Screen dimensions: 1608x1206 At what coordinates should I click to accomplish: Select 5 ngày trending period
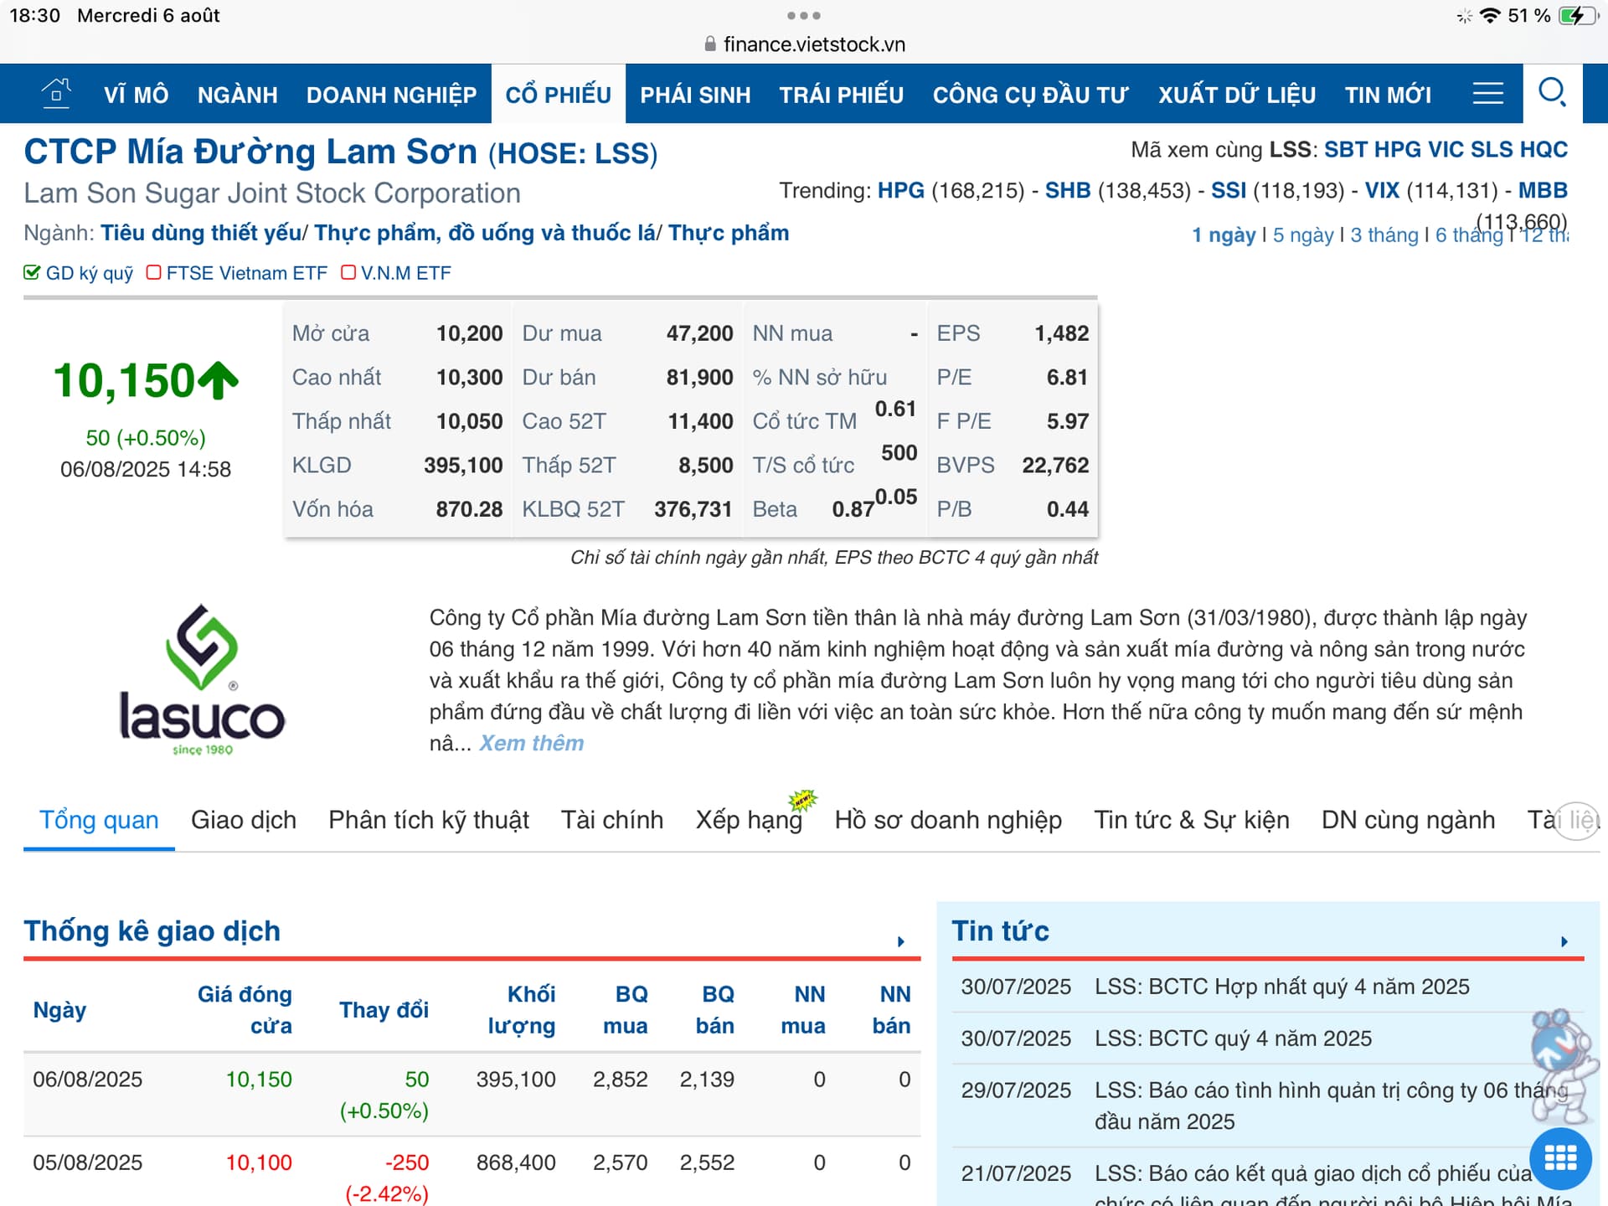[x=1302, y=235]
